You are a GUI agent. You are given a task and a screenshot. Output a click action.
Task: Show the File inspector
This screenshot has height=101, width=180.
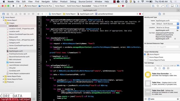click(159, 14)
